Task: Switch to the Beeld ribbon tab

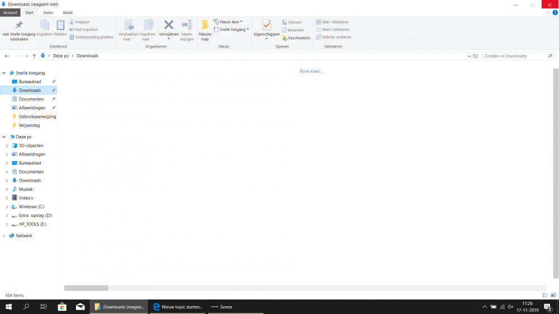Action: [67, 12]
